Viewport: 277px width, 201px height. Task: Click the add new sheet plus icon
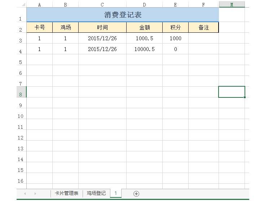coord(136,193)
